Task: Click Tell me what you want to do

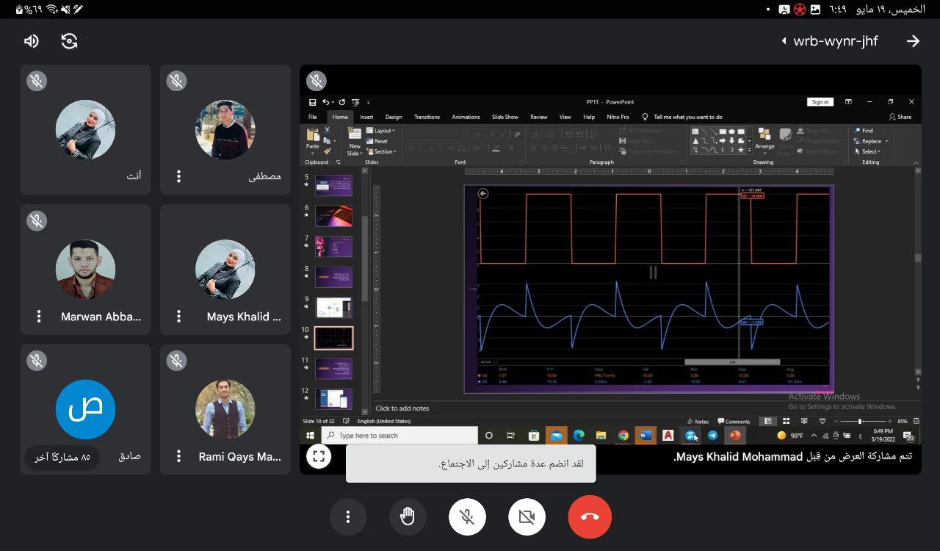Action: click(682, 117)
